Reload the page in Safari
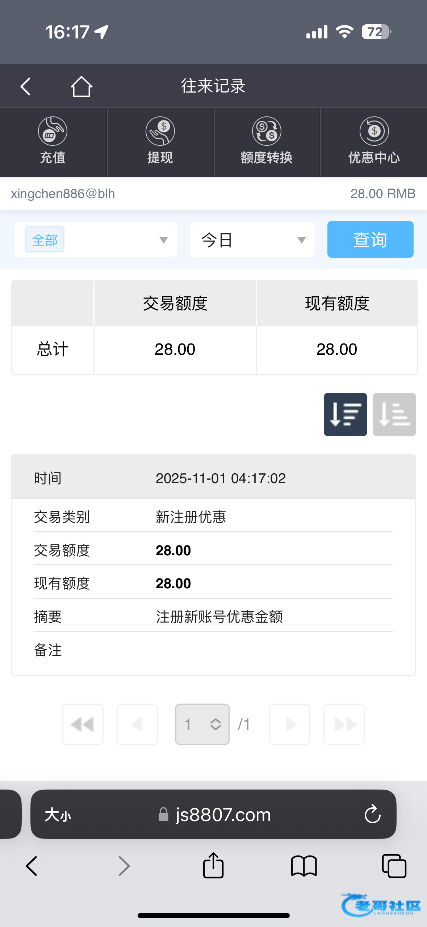The width and height of the screenshot is (427, 927). click(372, 815)
